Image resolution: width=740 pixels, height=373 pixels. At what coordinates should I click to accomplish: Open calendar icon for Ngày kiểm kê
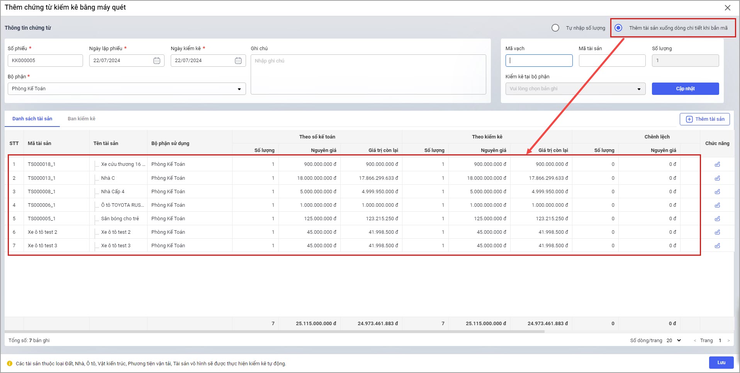point(238,61)
